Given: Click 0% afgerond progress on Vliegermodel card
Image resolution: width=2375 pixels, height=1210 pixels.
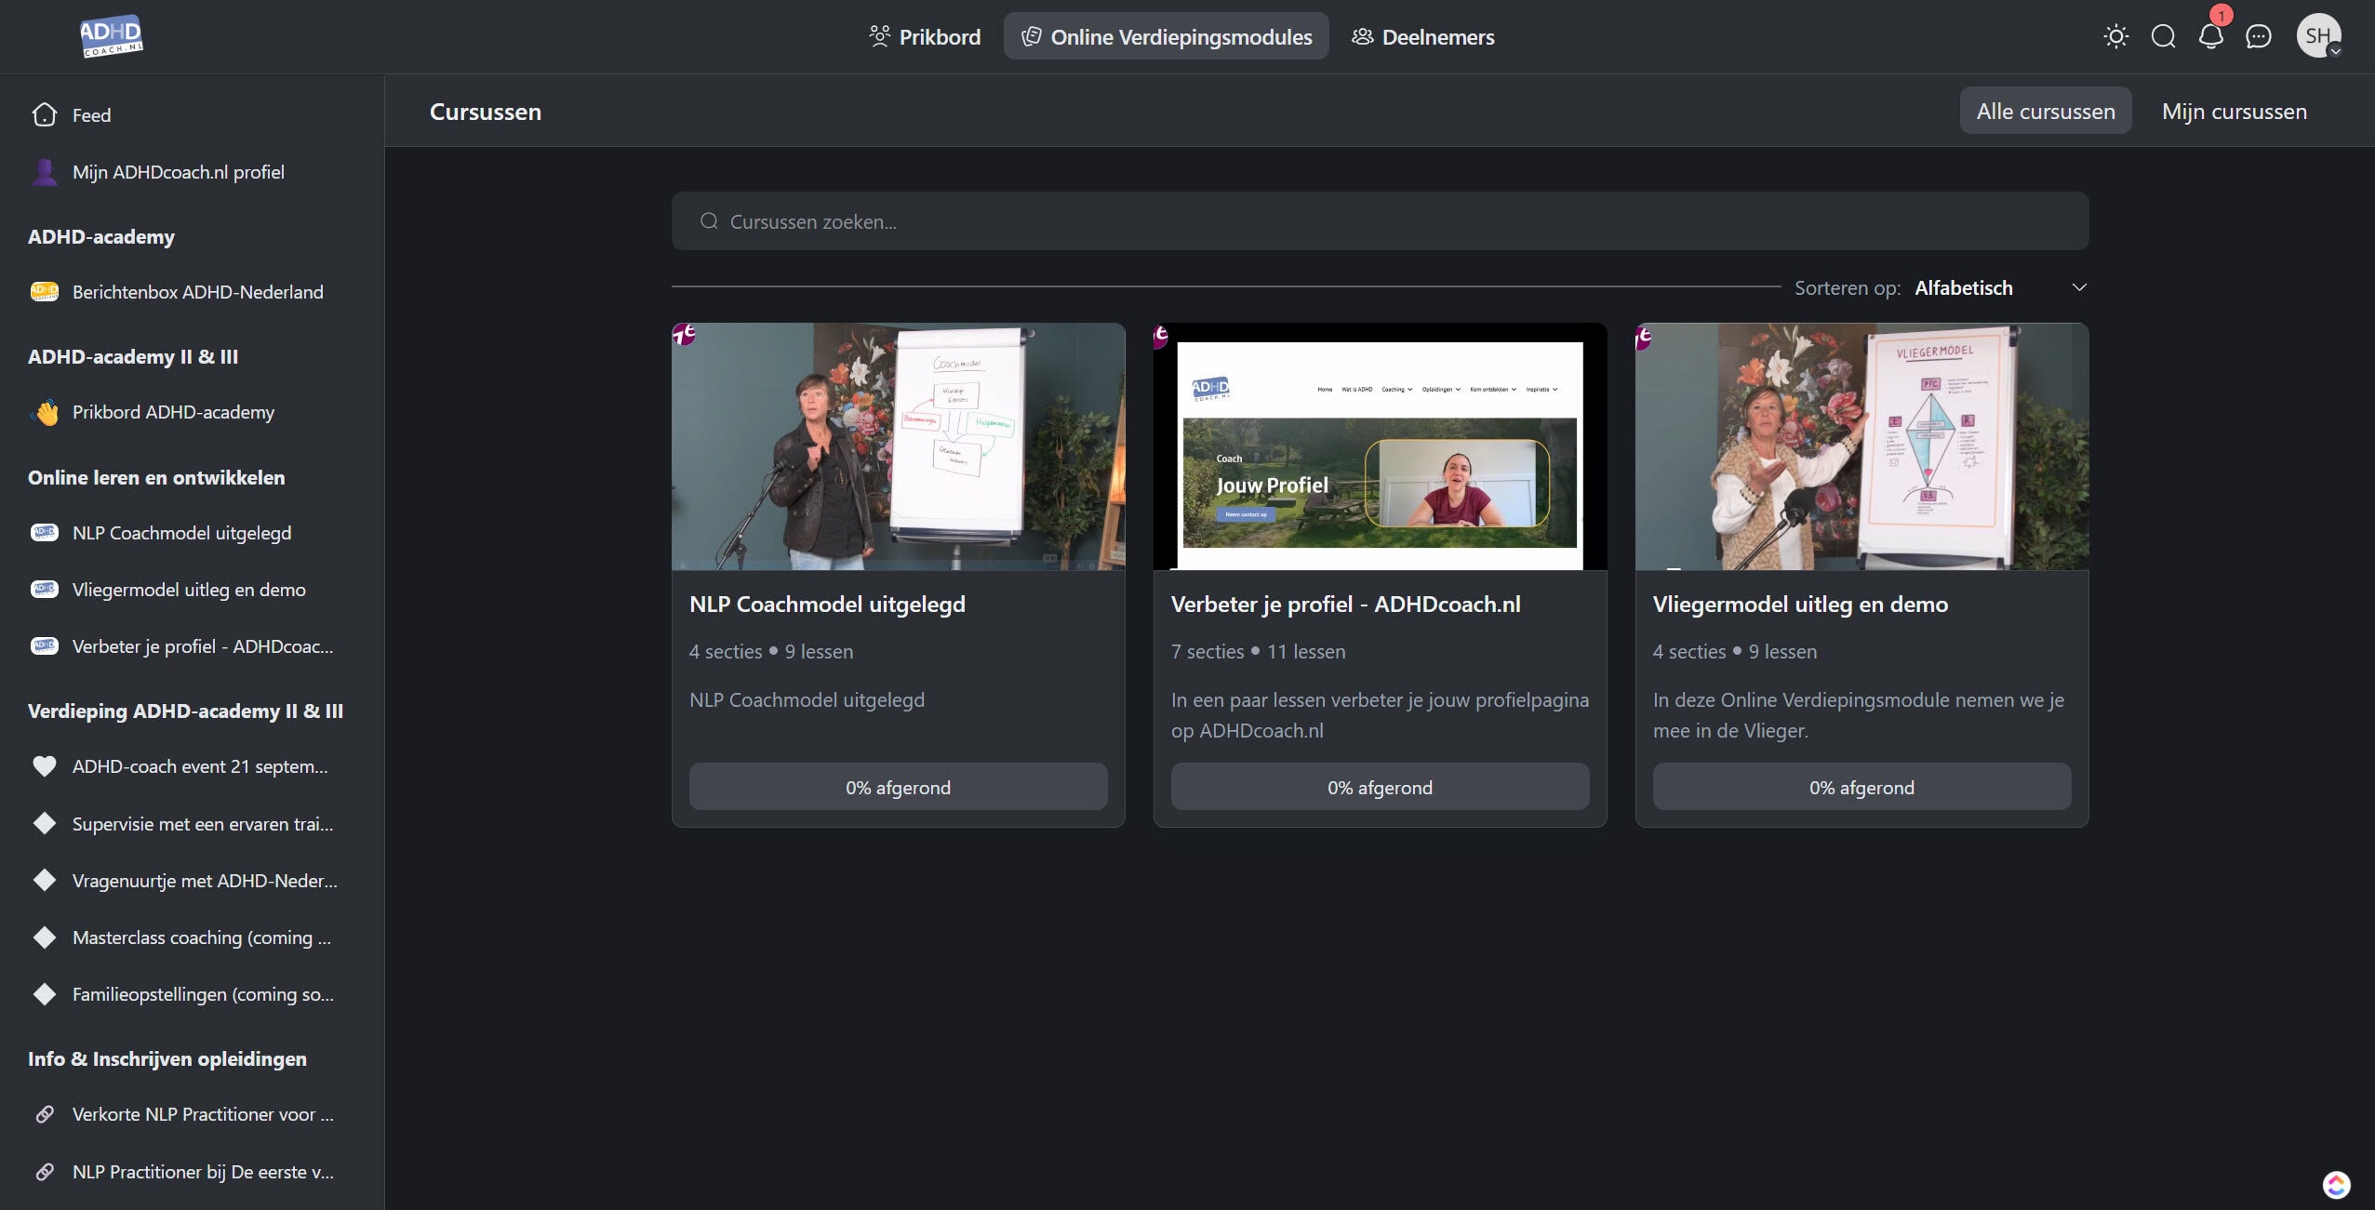Looking at the screenshot, I should (1861, 787).
